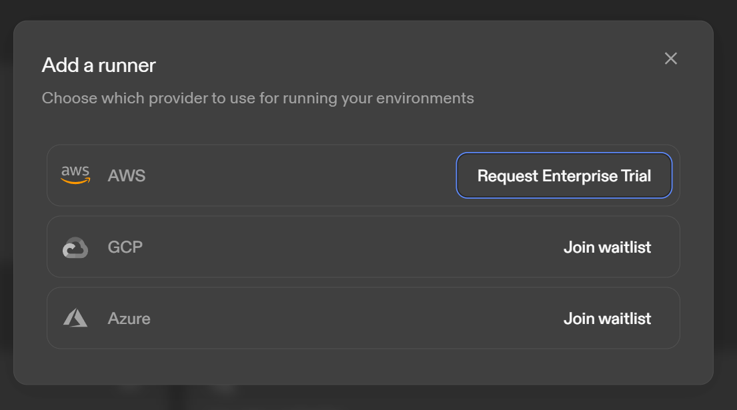Click the Google Cloud logo icon
Viewport: 737px width, 410px height.
coord(75,247)
